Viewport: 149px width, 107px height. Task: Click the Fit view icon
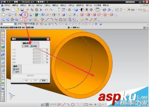tap(63, 10)
